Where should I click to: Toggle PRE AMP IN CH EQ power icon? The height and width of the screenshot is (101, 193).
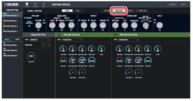59,35
